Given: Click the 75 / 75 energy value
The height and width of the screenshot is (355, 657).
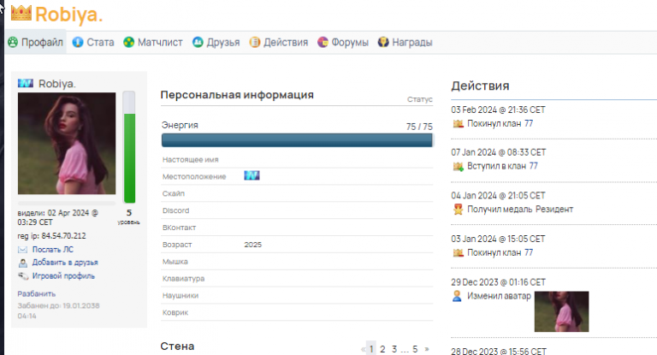Looking at the screenshot, I should [419, 127].
